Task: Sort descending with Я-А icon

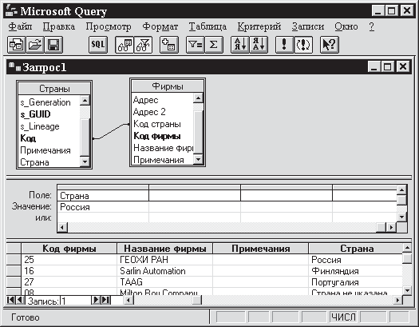Action: click(x=259, y=45)
